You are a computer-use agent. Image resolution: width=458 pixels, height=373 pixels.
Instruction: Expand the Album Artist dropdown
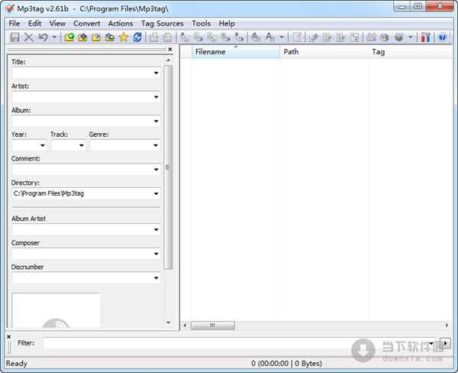pos(156,229)
